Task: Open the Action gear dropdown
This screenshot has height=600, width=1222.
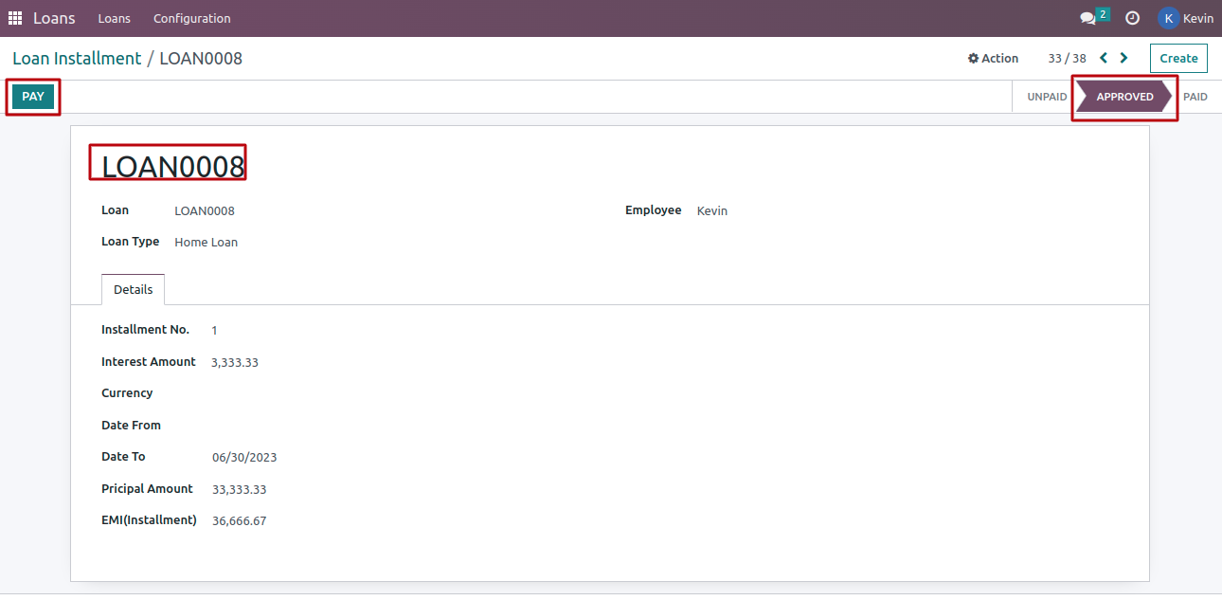Action: tap(993, 58)
